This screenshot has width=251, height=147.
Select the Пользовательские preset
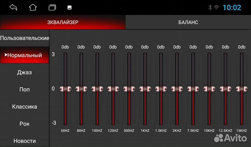point(24,38)
